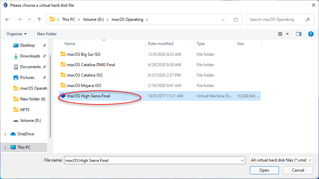Image resolution: width=319 pixels, height=179 pixels.
Task: Expand the chevron after This PC breadcrumb
Action: point(79,20)
